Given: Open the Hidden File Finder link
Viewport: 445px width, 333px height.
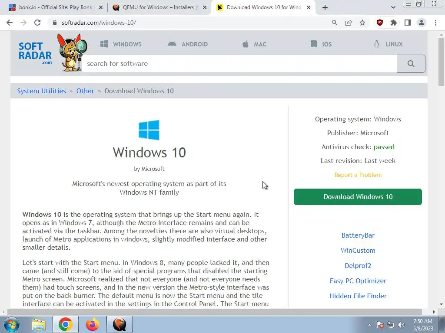Looking at the screenshot, I should point(358,296).
